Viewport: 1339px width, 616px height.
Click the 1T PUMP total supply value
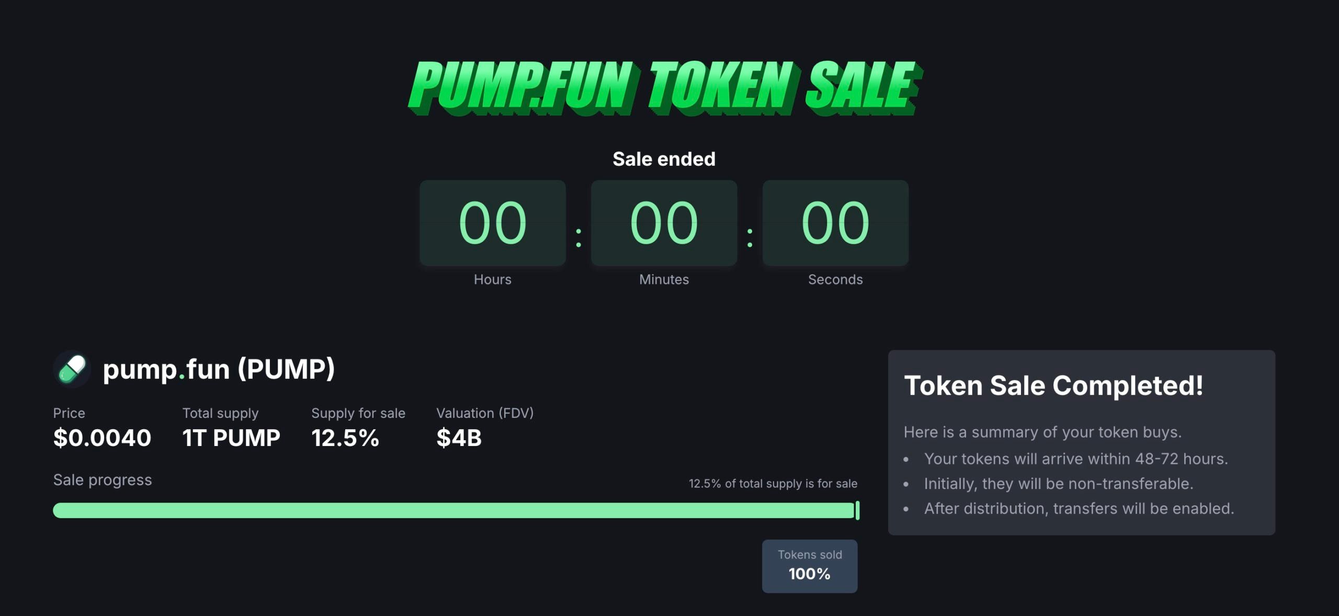[231, 438]
